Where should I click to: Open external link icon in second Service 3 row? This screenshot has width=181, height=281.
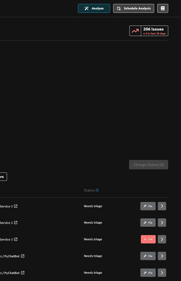tap(16, 223)
